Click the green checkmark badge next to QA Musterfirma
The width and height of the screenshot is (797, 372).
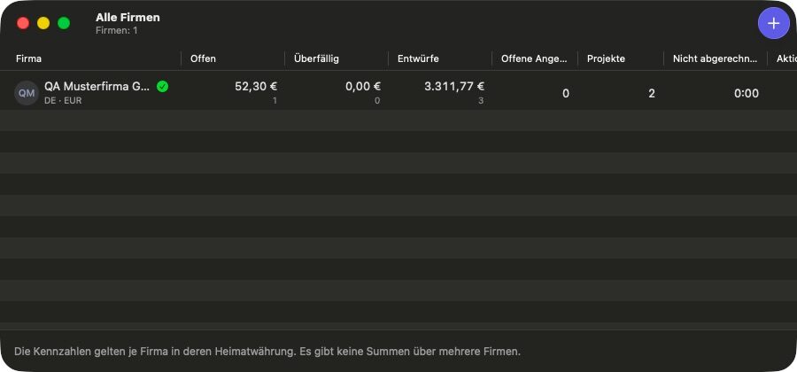(162, 87)
